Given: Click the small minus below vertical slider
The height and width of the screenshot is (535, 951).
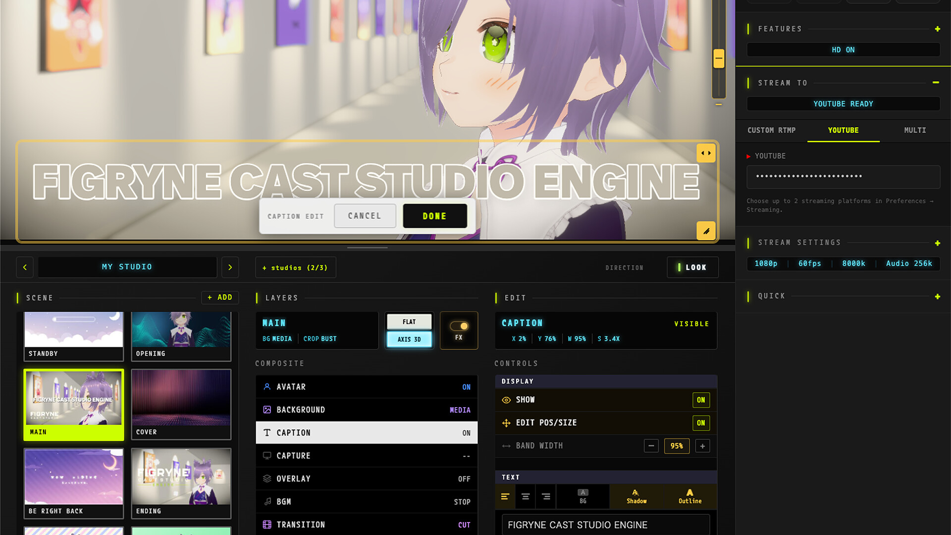Looking at the screenshot, I should 719,105.
